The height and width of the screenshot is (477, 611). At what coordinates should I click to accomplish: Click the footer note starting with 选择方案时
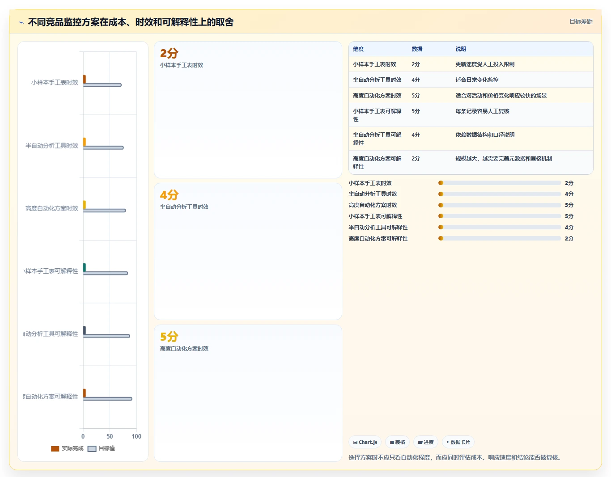coord(456,457)
